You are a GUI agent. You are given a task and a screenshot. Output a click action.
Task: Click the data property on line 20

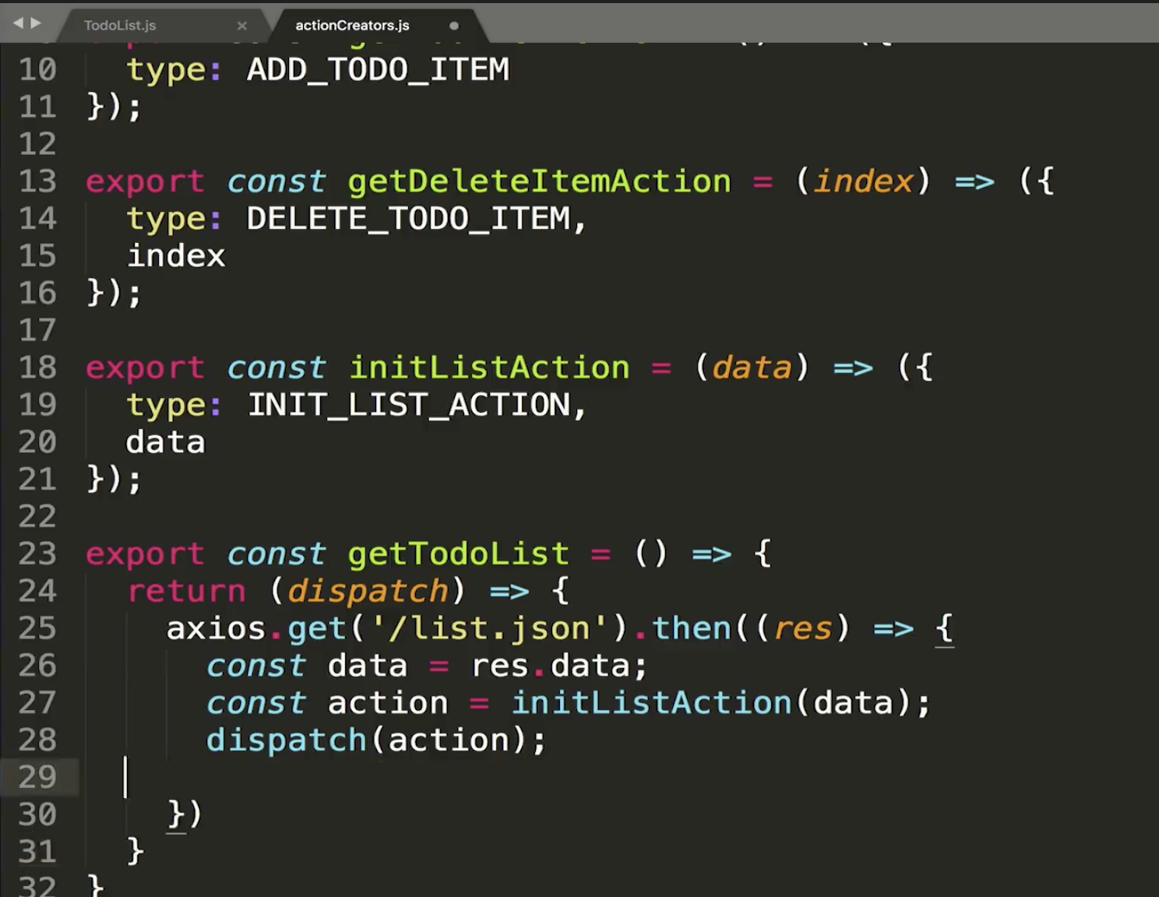[165, 442]
